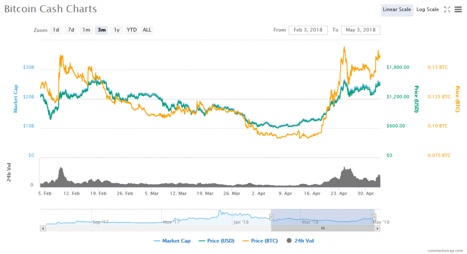This screenshot has width=467, height=254.
Task: Click the Bitcoin Cash Charts heading
Action: pos(51,9)
